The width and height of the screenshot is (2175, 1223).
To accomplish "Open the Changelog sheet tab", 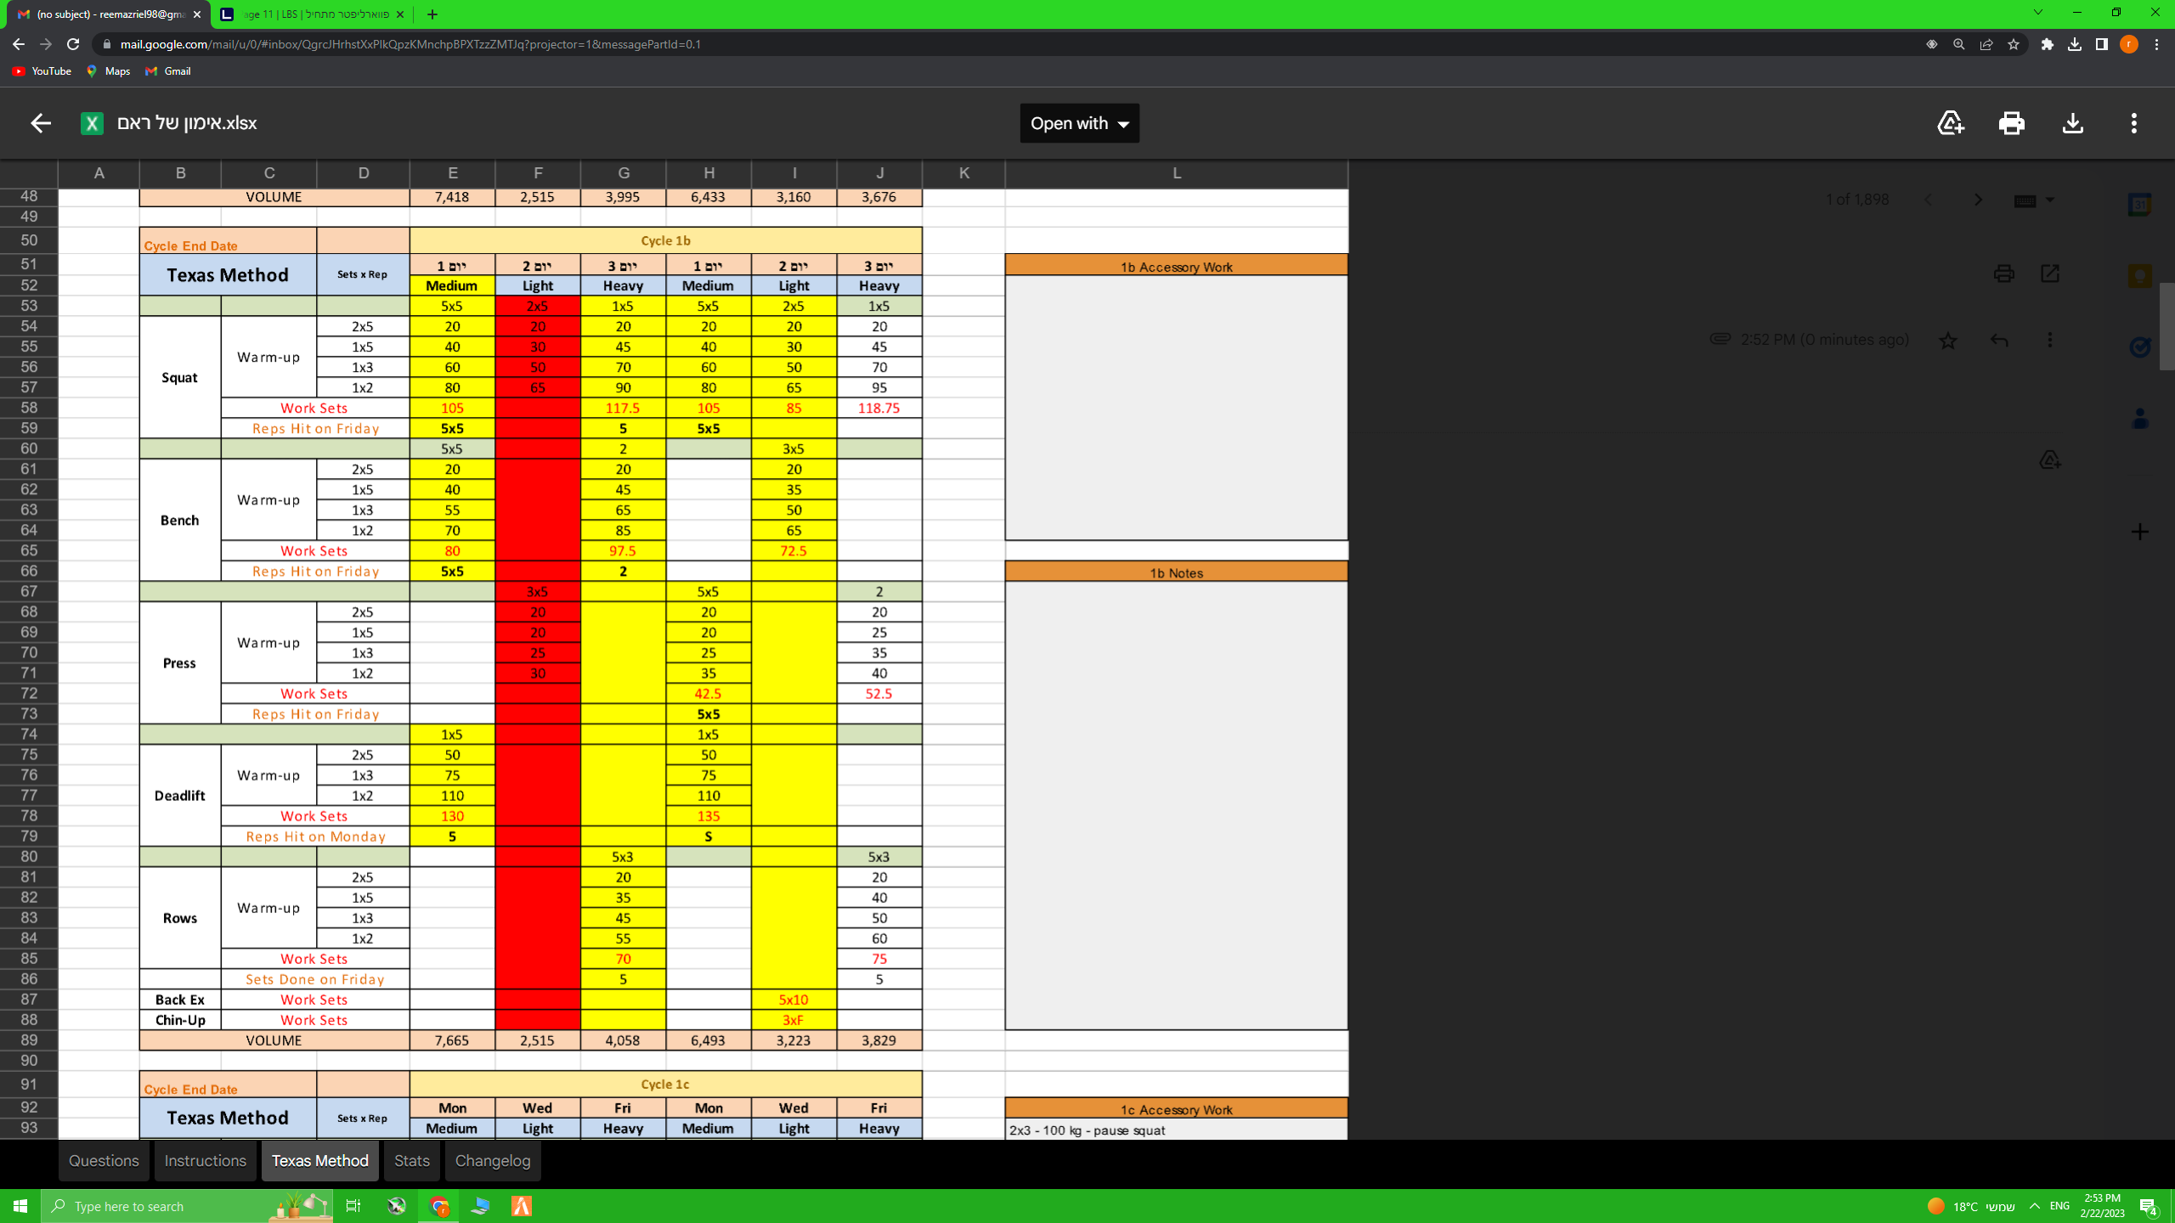I will coord(493,1160).
